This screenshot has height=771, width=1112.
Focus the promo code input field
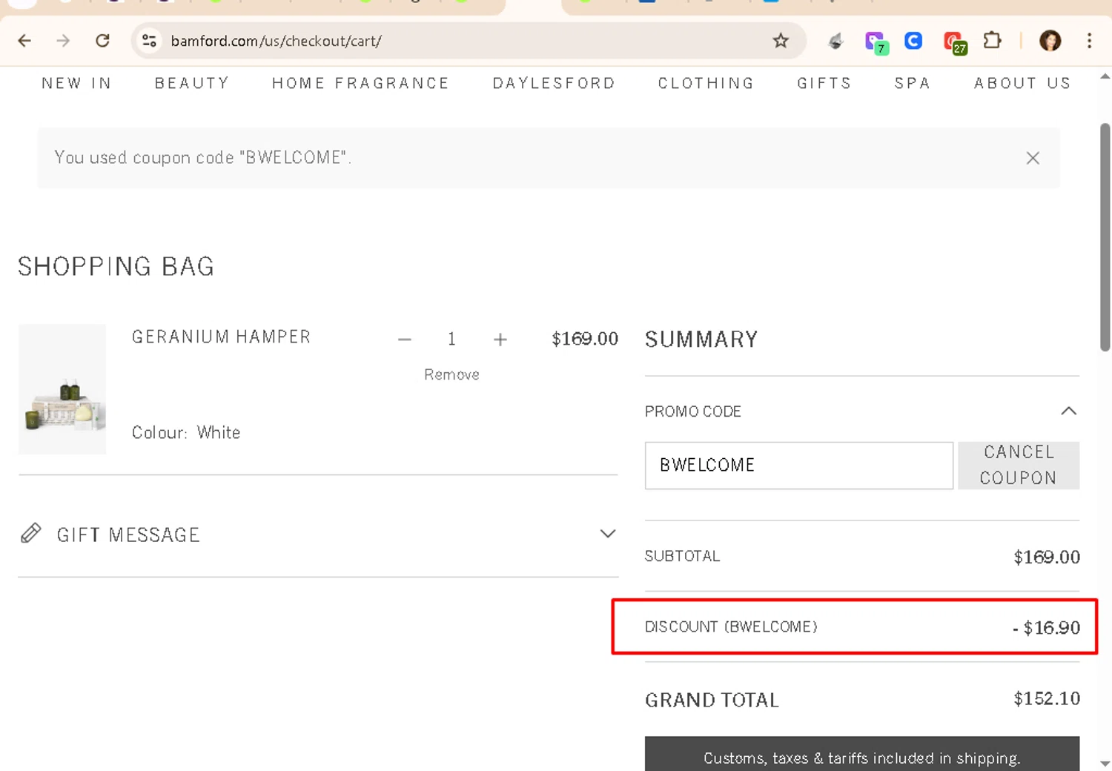point(799,466)
